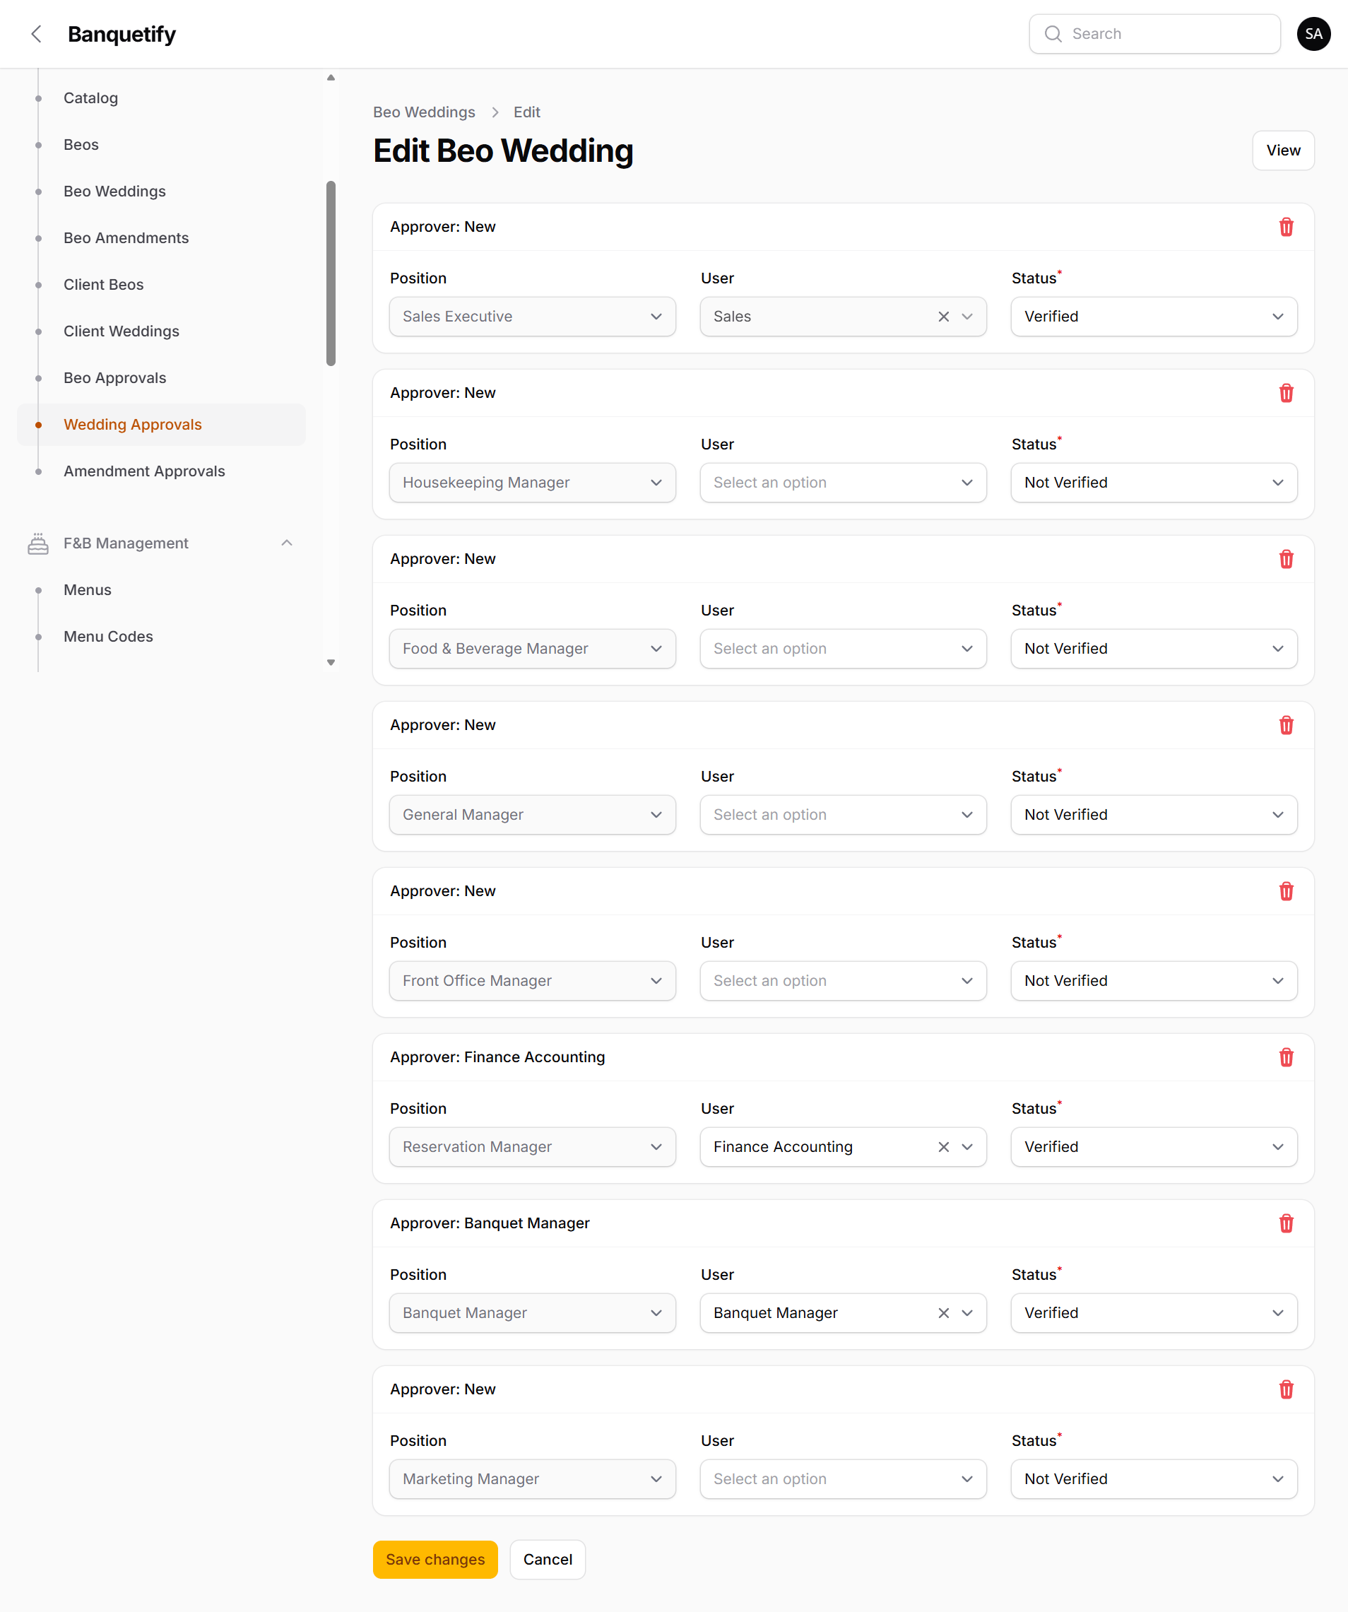Screen dimensions: 1348x1612
Task: Collapse the F&B Management section
Action: [287, 543]
